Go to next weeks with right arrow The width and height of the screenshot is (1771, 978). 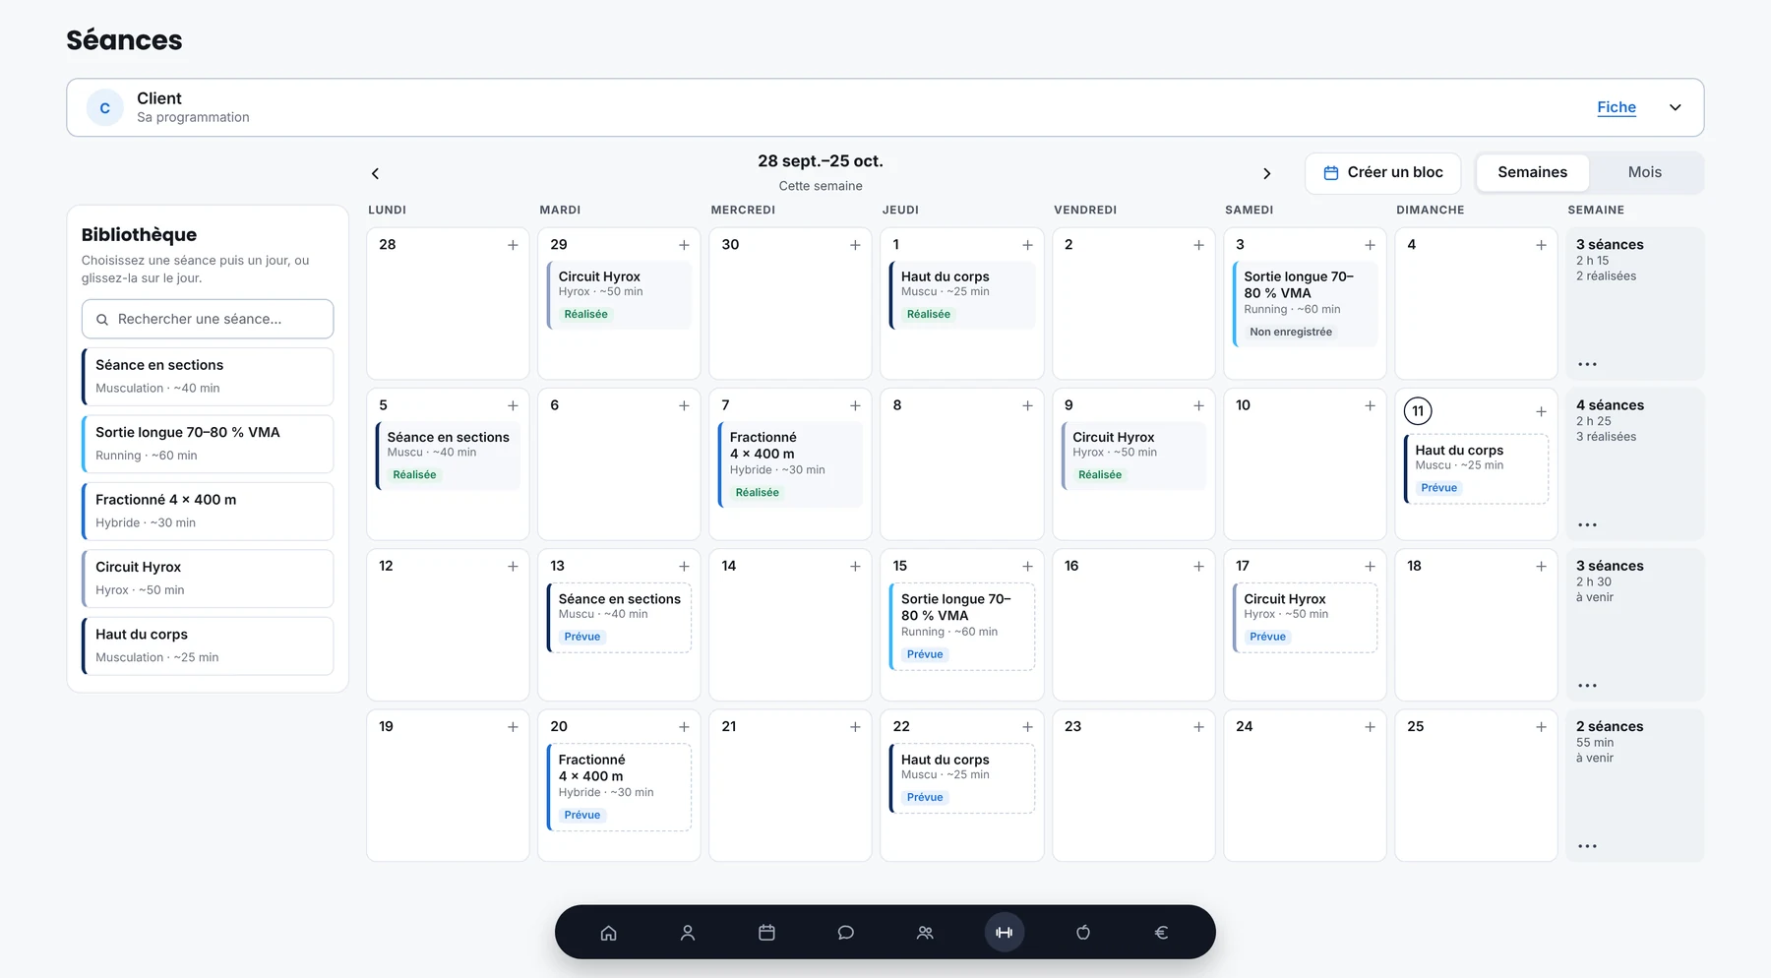[x=1267, y=173]
